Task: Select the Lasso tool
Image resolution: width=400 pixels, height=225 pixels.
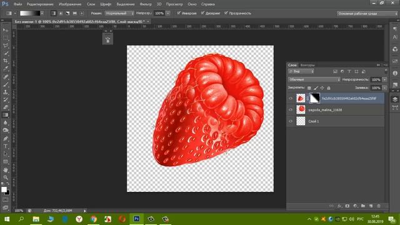Action: point(6,46)
